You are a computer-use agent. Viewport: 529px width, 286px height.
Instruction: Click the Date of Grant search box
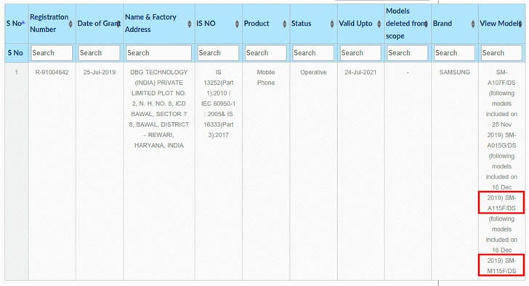coord(99,53)
